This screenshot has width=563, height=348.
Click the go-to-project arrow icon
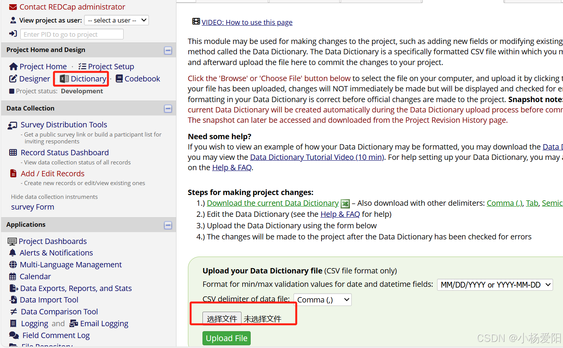tap(13, 34)
